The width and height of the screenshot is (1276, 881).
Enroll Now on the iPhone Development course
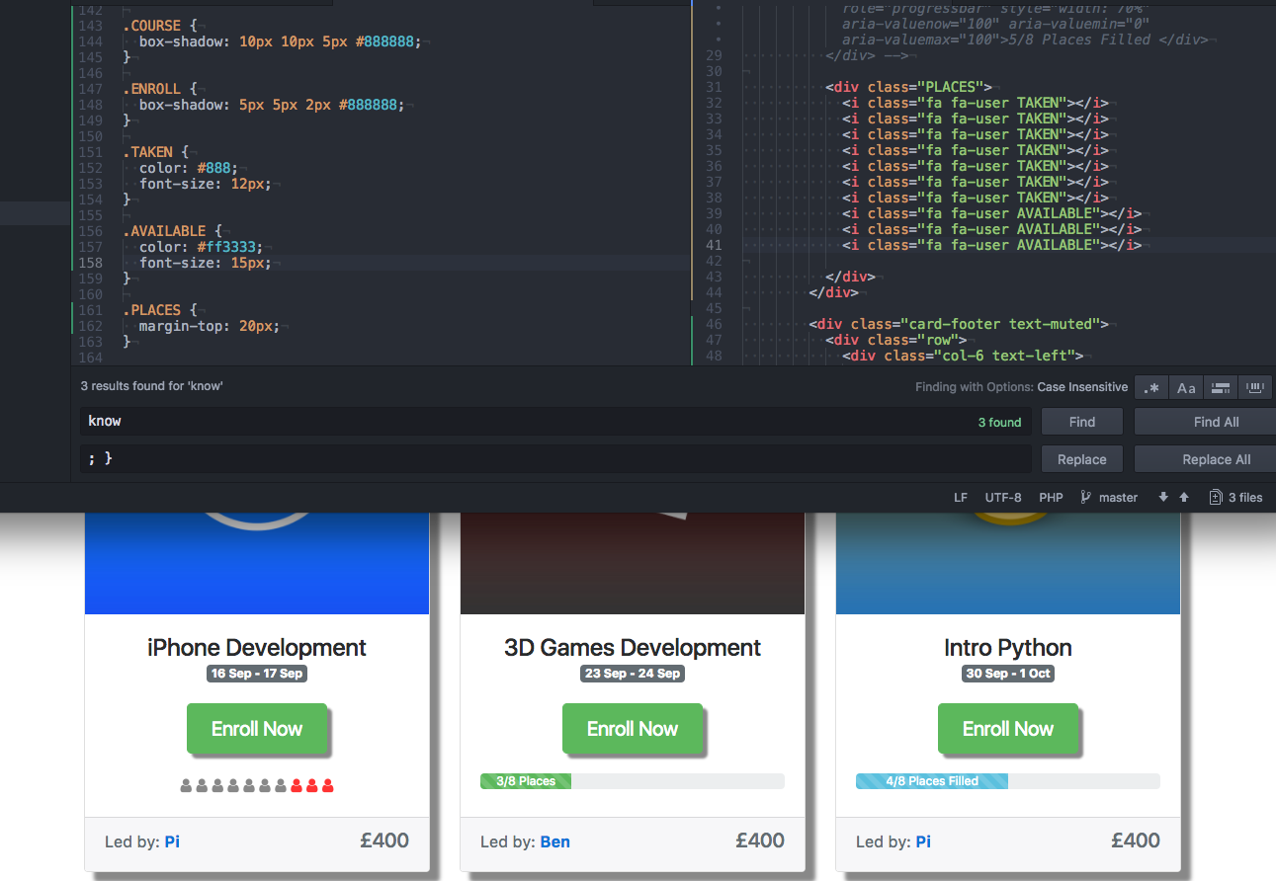[257, 729]
